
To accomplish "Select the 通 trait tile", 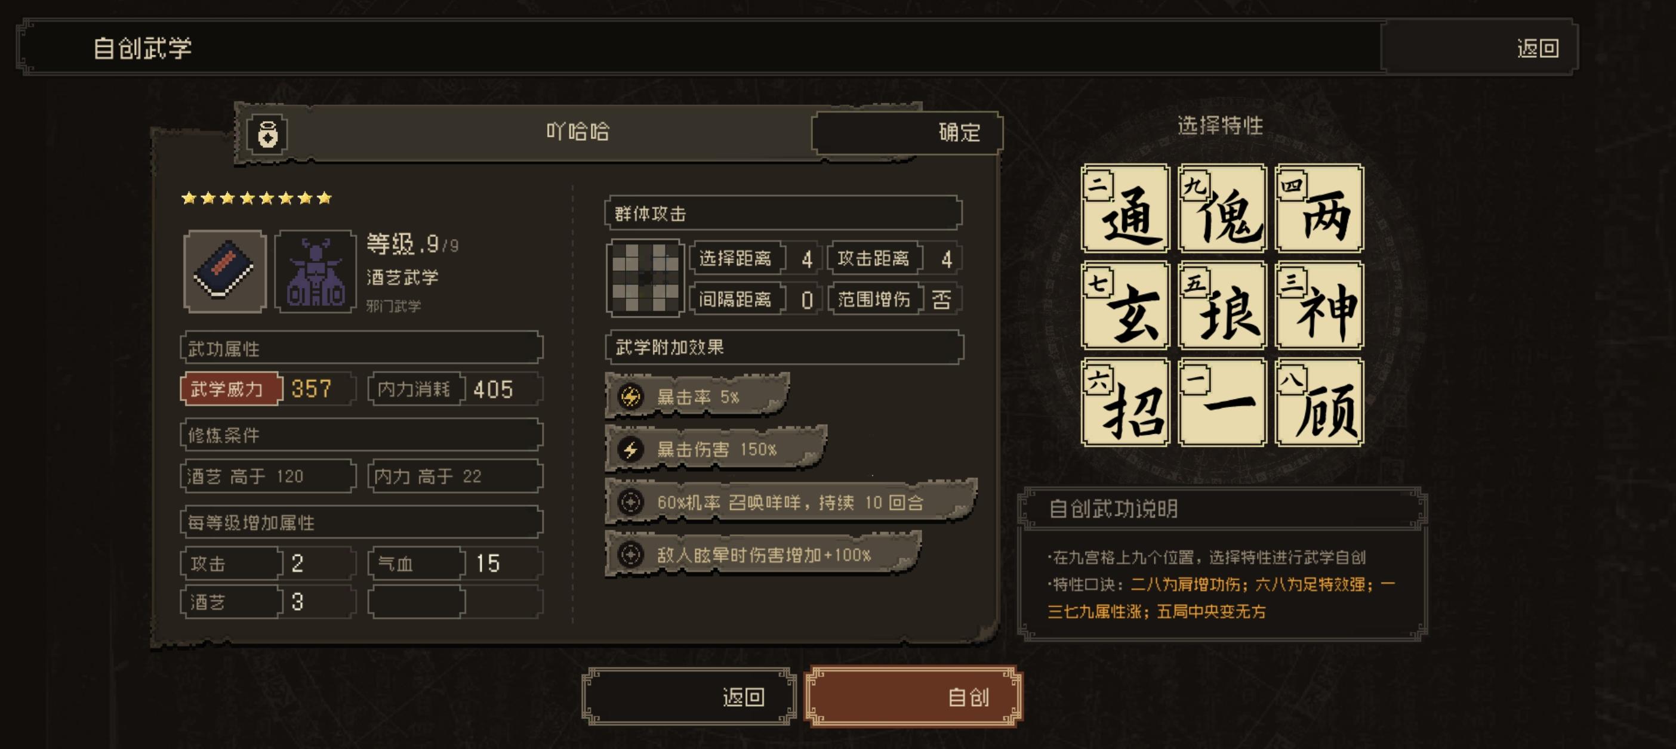I will pyautogui.click(x=1125, y=208).
